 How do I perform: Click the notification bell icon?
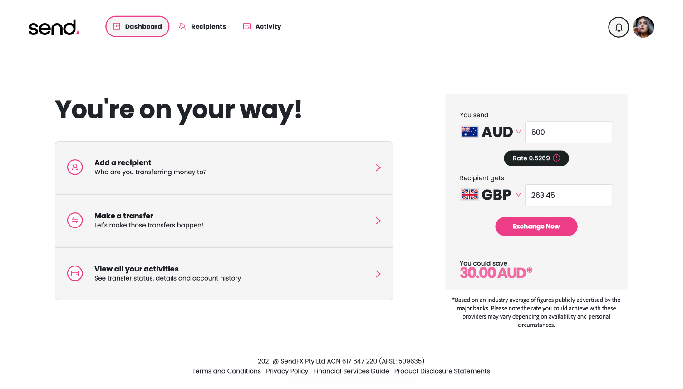pos(619,27)
